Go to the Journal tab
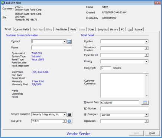 (x=139, y=29)
